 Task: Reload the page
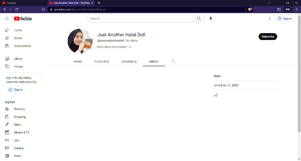[x=17, y=9]
